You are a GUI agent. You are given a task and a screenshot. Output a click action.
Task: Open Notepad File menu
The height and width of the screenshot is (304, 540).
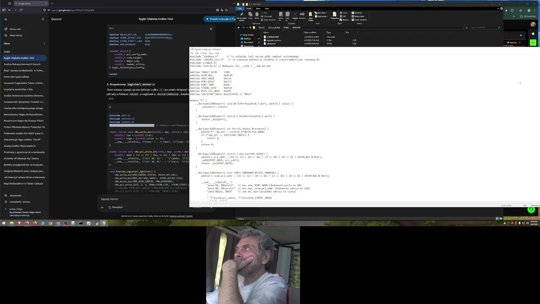192,53
